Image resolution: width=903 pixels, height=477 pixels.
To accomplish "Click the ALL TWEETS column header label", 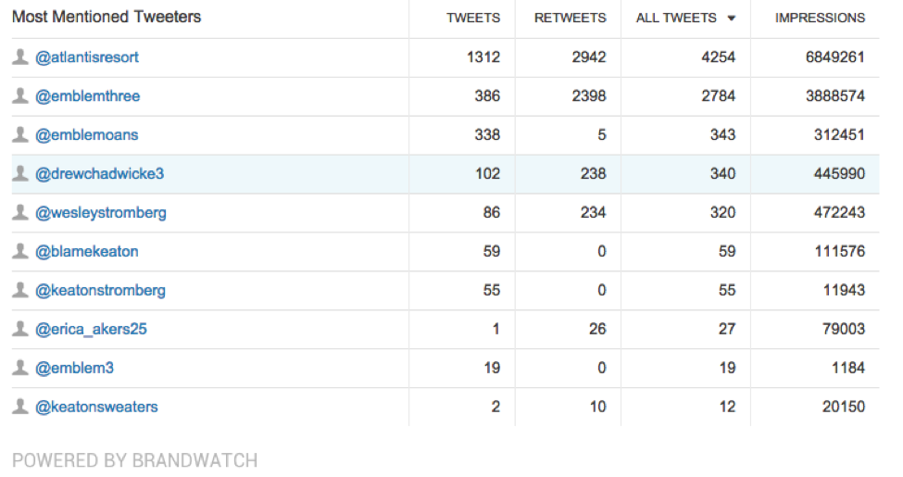I will click(x=676, y=18).
